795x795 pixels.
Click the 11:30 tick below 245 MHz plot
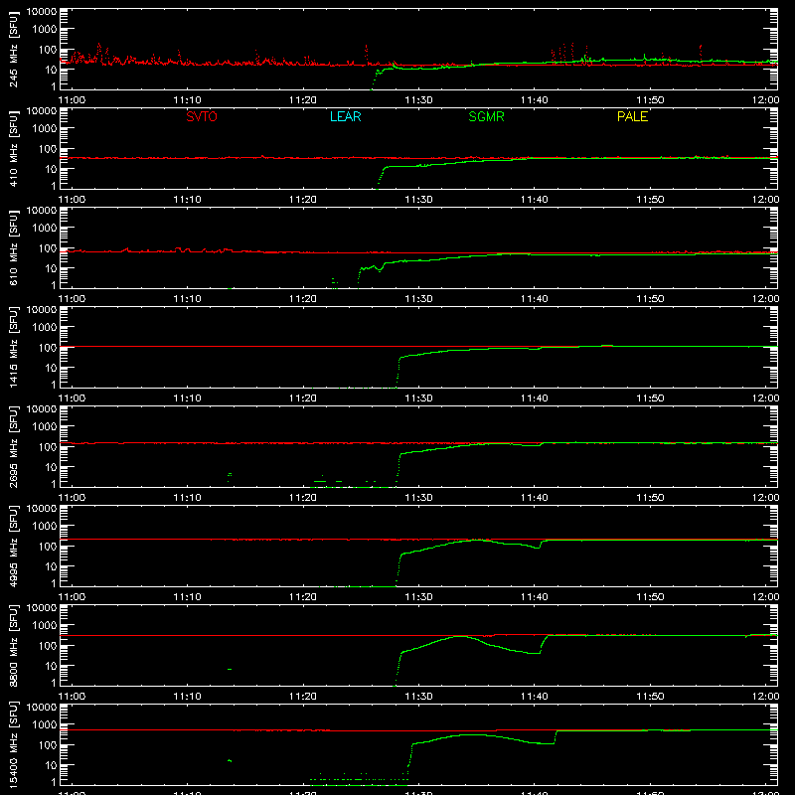coord(418,100)
